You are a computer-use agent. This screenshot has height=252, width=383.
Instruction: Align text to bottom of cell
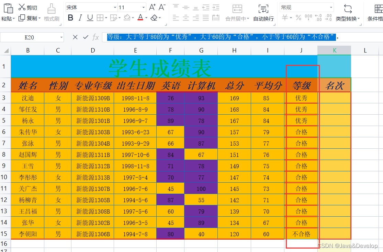[x=196, y=8]
